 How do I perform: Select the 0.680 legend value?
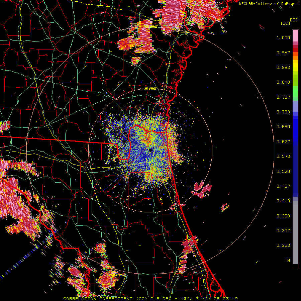(283, 127)
